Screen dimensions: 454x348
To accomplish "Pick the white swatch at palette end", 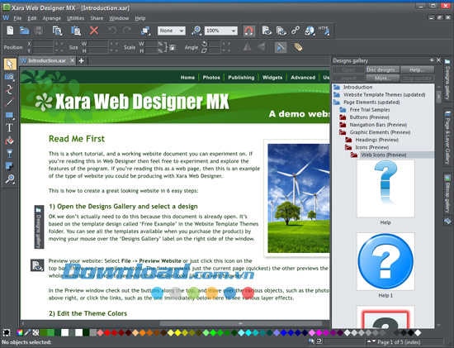I will coord(418,332).
